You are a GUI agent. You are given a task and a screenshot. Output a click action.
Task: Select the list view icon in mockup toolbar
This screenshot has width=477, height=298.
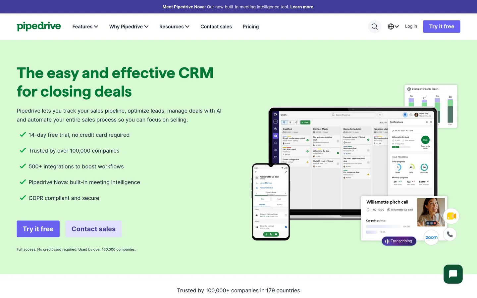(290, 122)
